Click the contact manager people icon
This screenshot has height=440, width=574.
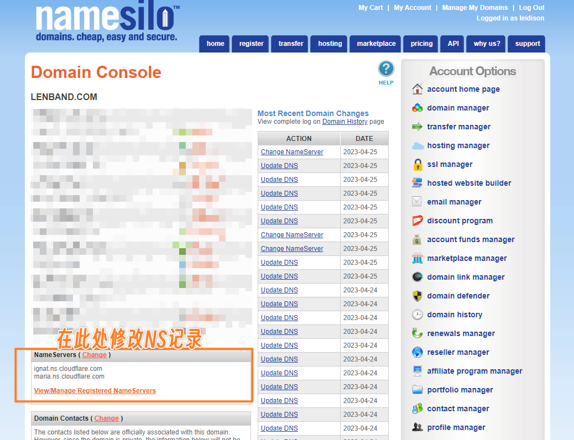[x=418, y=408]
